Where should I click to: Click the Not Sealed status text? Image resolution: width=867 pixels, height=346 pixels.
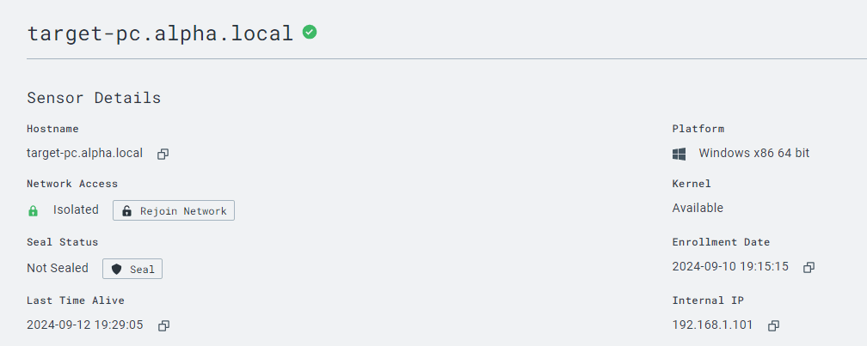coord(58,268)
